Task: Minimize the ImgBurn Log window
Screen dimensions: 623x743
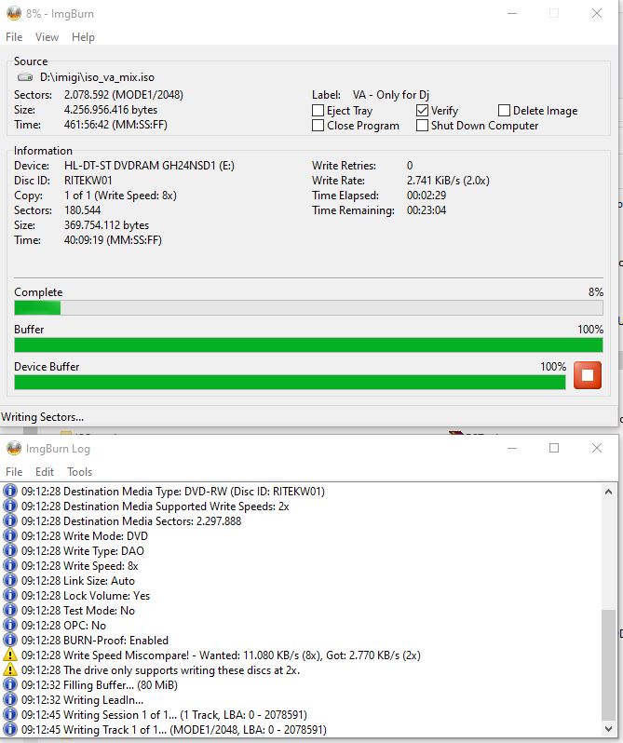Action: (x=512, y=448)
